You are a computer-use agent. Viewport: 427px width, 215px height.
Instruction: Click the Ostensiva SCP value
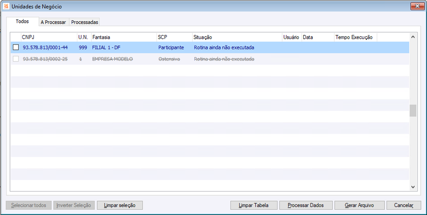(169, 59)
